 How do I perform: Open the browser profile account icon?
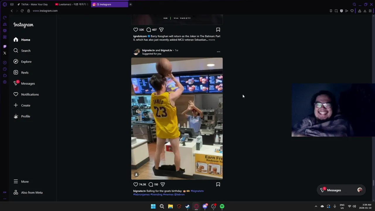pos(359,11)
